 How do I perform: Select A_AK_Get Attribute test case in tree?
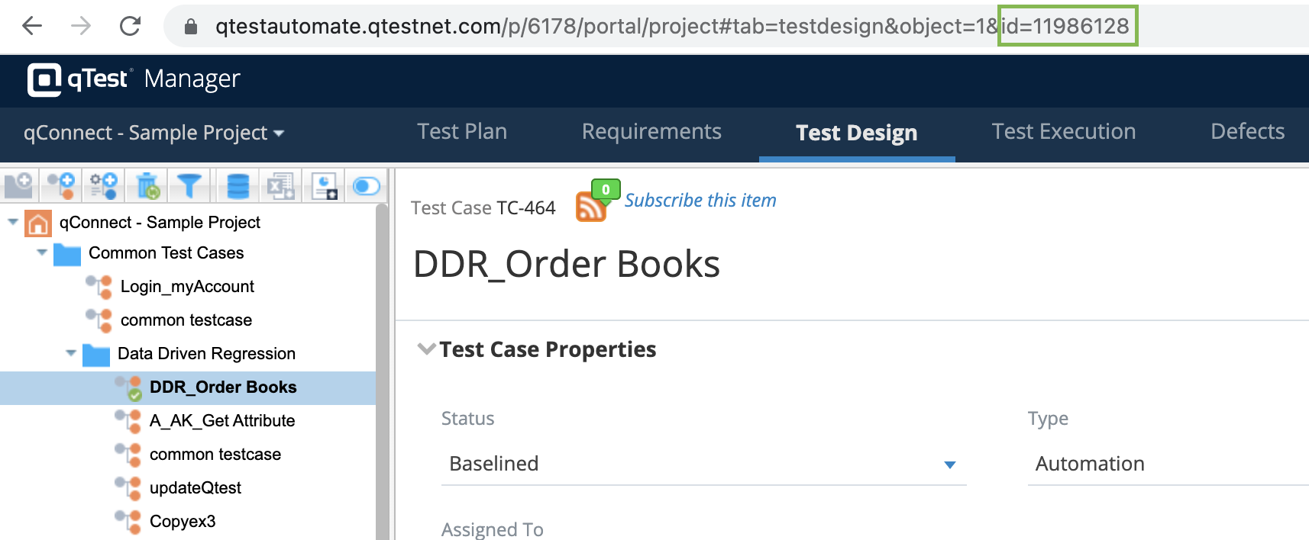click(221, 420)
